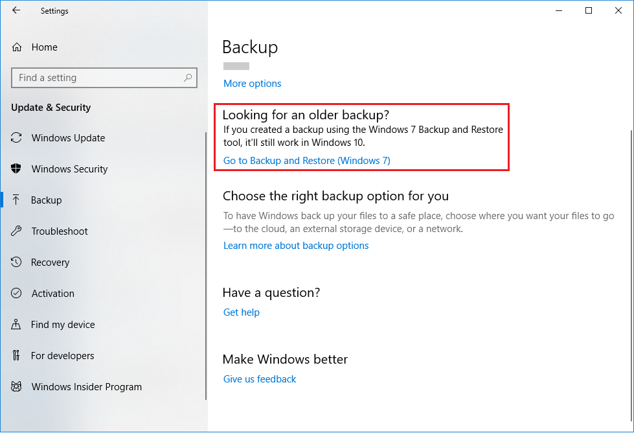Open the Get help link

pyautogui.click(x=241, y=312)
